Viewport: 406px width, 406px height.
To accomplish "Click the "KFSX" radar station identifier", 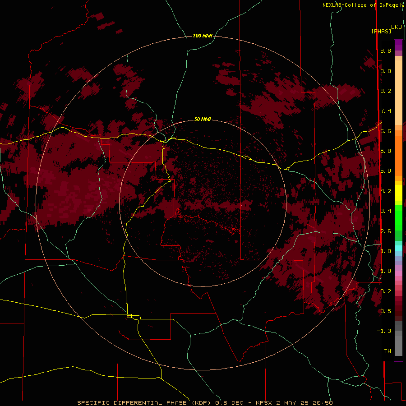I will (264, 403).
